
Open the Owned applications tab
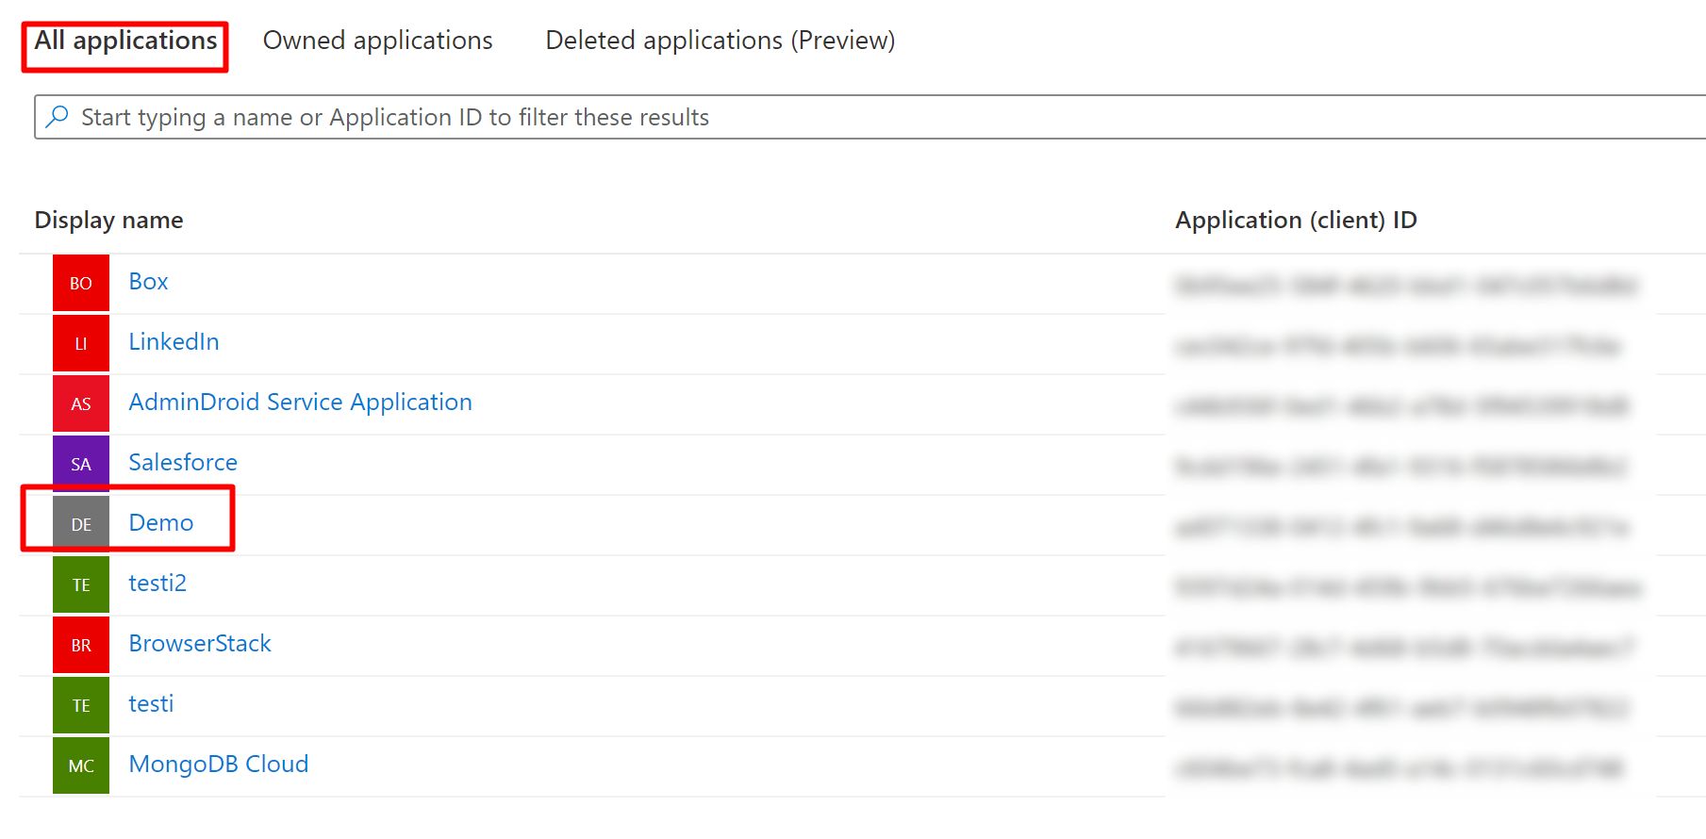(377, 41)
